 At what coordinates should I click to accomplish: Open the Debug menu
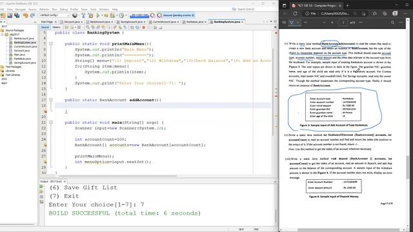point(64,9)
